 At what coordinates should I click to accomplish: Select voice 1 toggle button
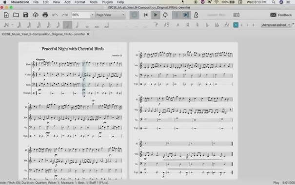tap(236, 25)
